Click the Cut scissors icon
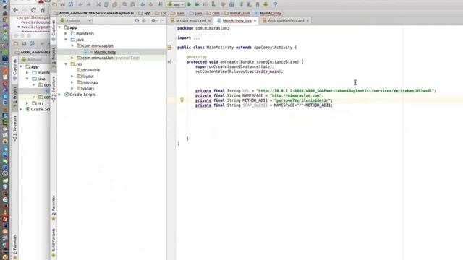Screen dimensions: 463x260 pyautogui.click(x=98, y=4)
